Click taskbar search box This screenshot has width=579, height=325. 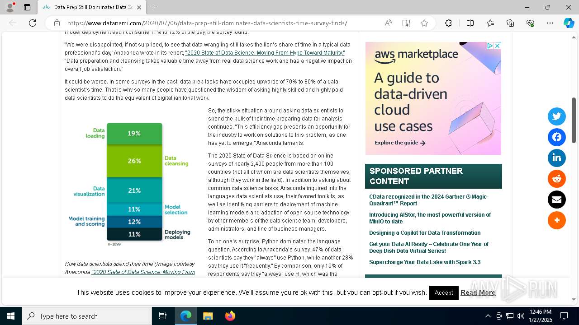[x=87, y=316]
